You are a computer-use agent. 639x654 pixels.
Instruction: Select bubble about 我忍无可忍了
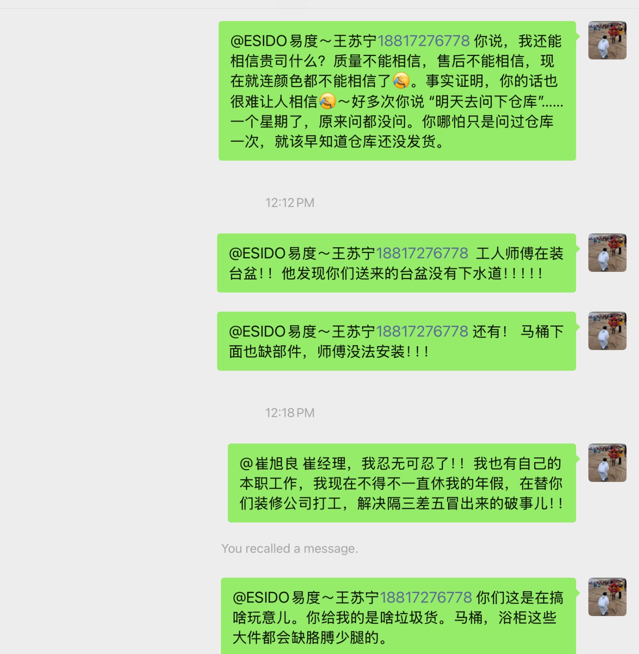point(402,483)
